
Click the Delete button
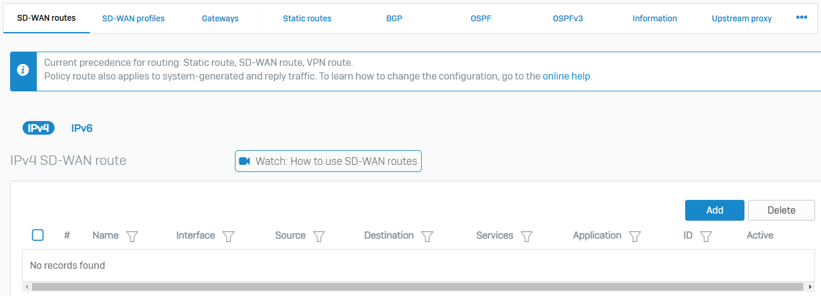point(781,210)
